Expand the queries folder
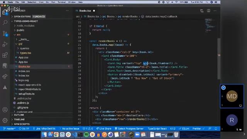 (25, 48)
